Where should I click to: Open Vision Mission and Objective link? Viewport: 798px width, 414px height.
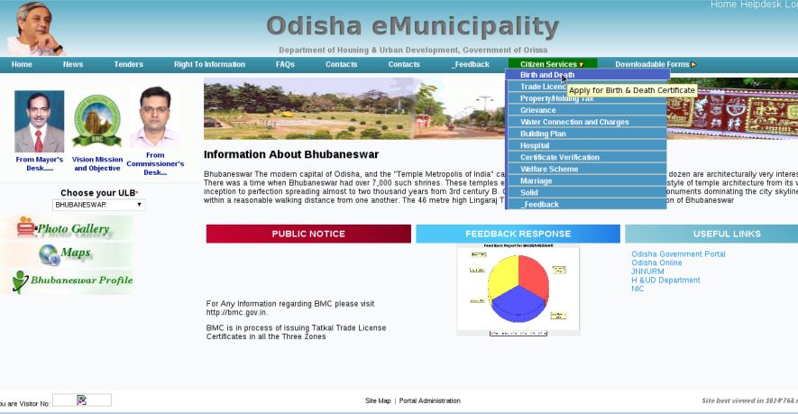(97, 163)
